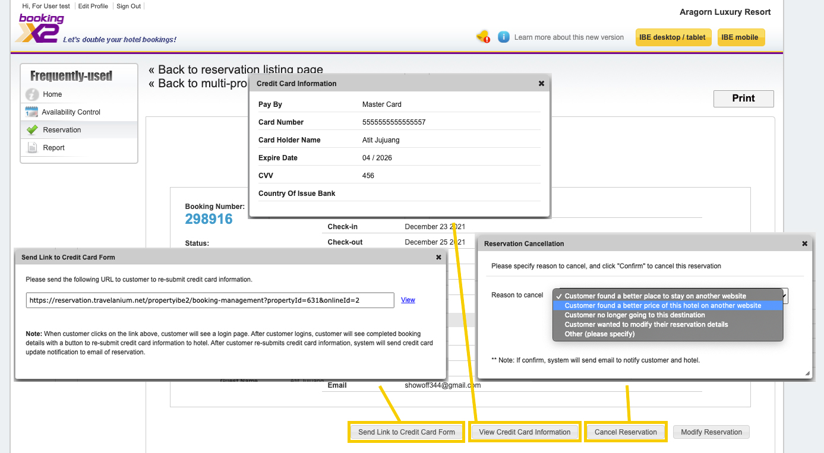Close the Send Link to Credit Card Form dialog
The height and width of the screenshot is (453, 824).
tap(438, 257)
